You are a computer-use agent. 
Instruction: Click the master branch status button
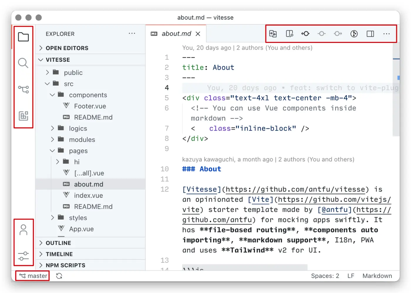click(x=33, y=276)
